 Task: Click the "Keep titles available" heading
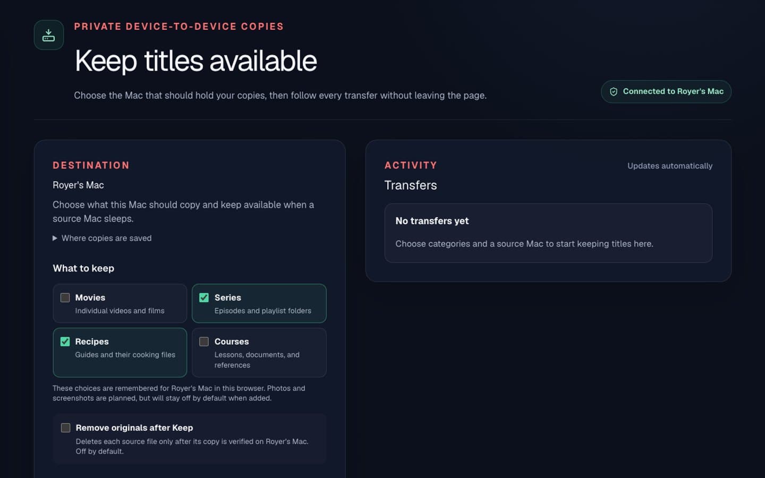click(x=196, y=61)
